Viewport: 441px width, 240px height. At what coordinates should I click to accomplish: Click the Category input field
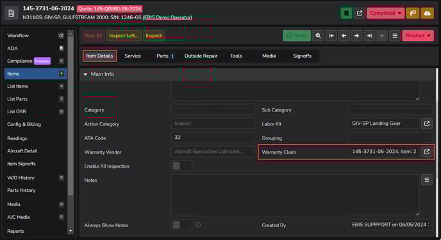tap(213, 109)
